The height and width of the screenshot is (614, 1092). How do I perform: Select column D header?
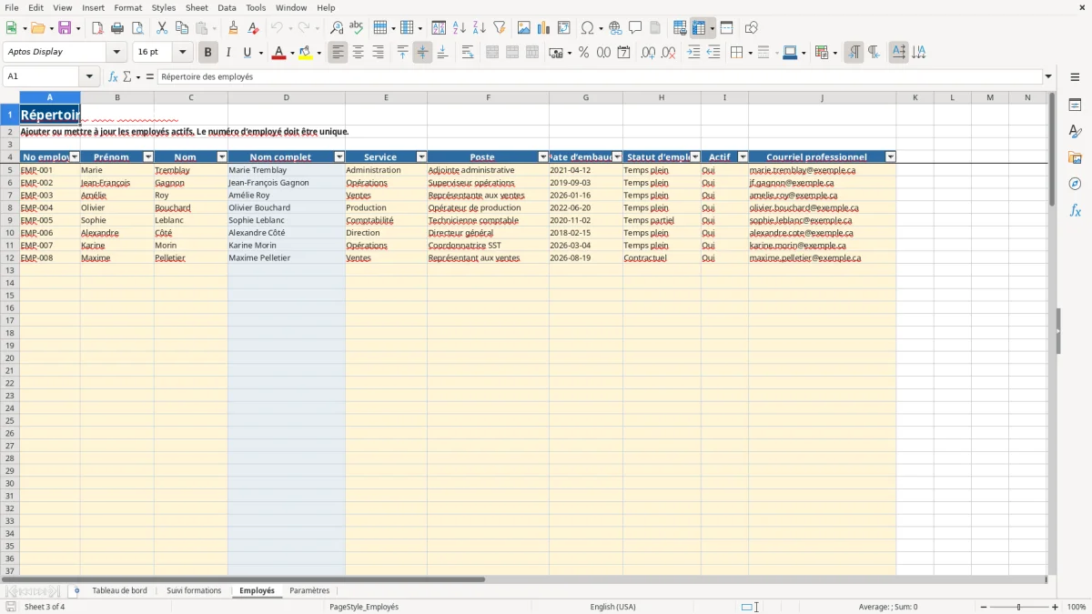point(287,97)
